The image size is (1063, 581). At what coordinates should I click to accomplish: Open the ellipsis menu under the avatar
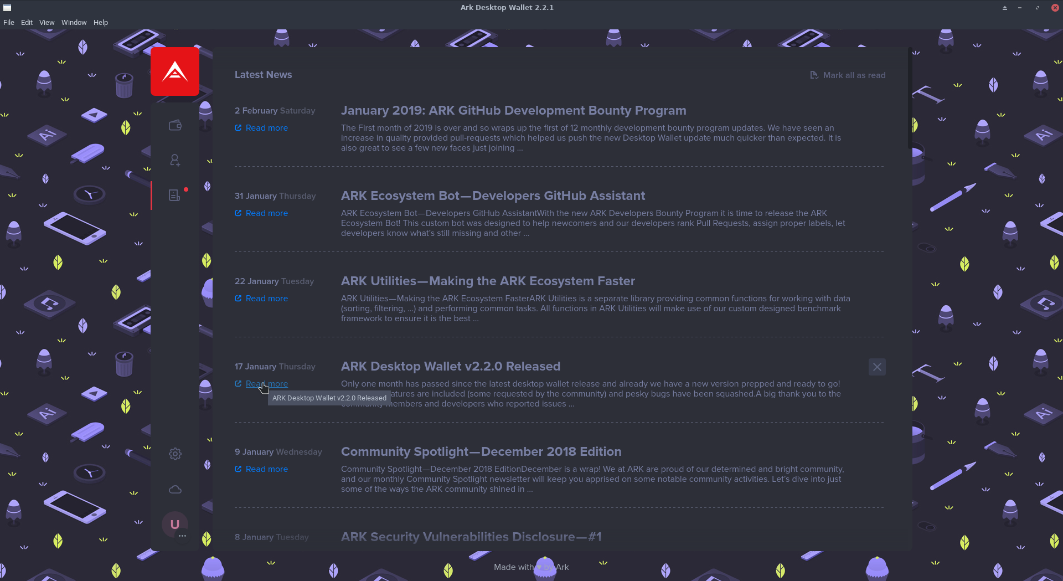(183, 536)
